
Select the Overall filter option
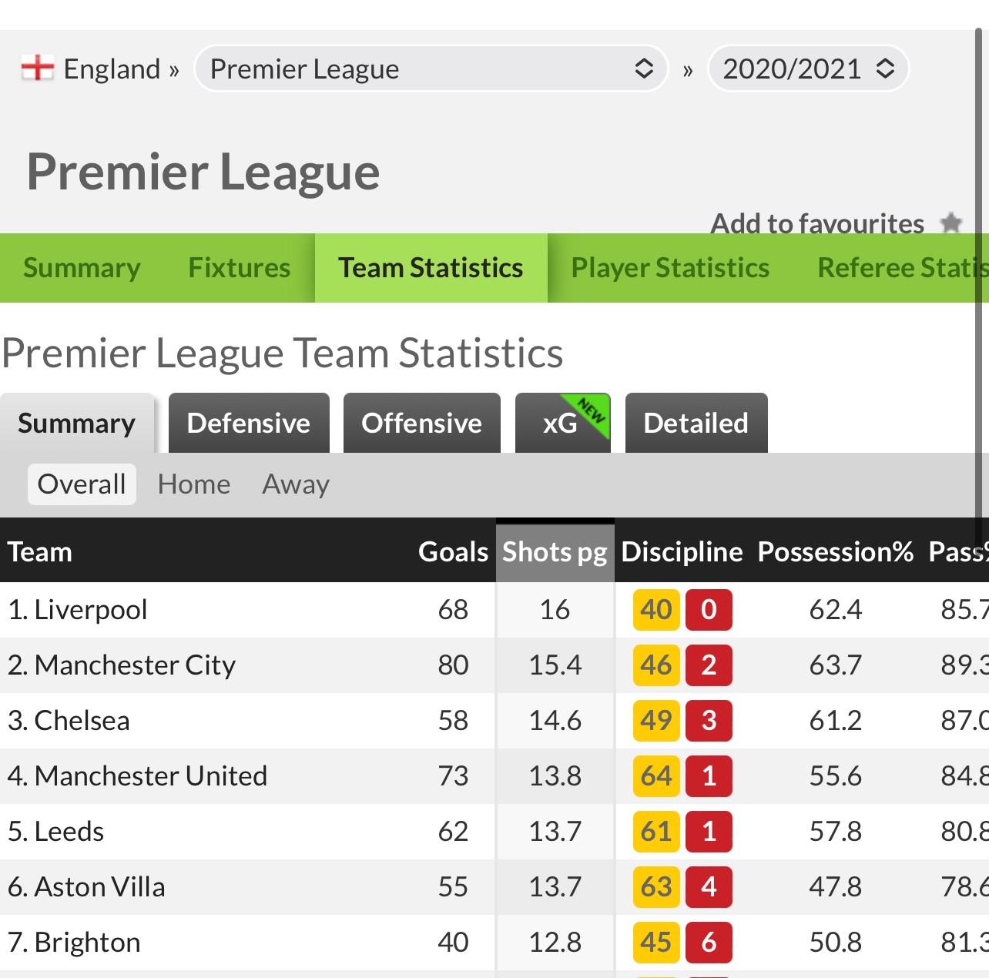pos(82,484)
